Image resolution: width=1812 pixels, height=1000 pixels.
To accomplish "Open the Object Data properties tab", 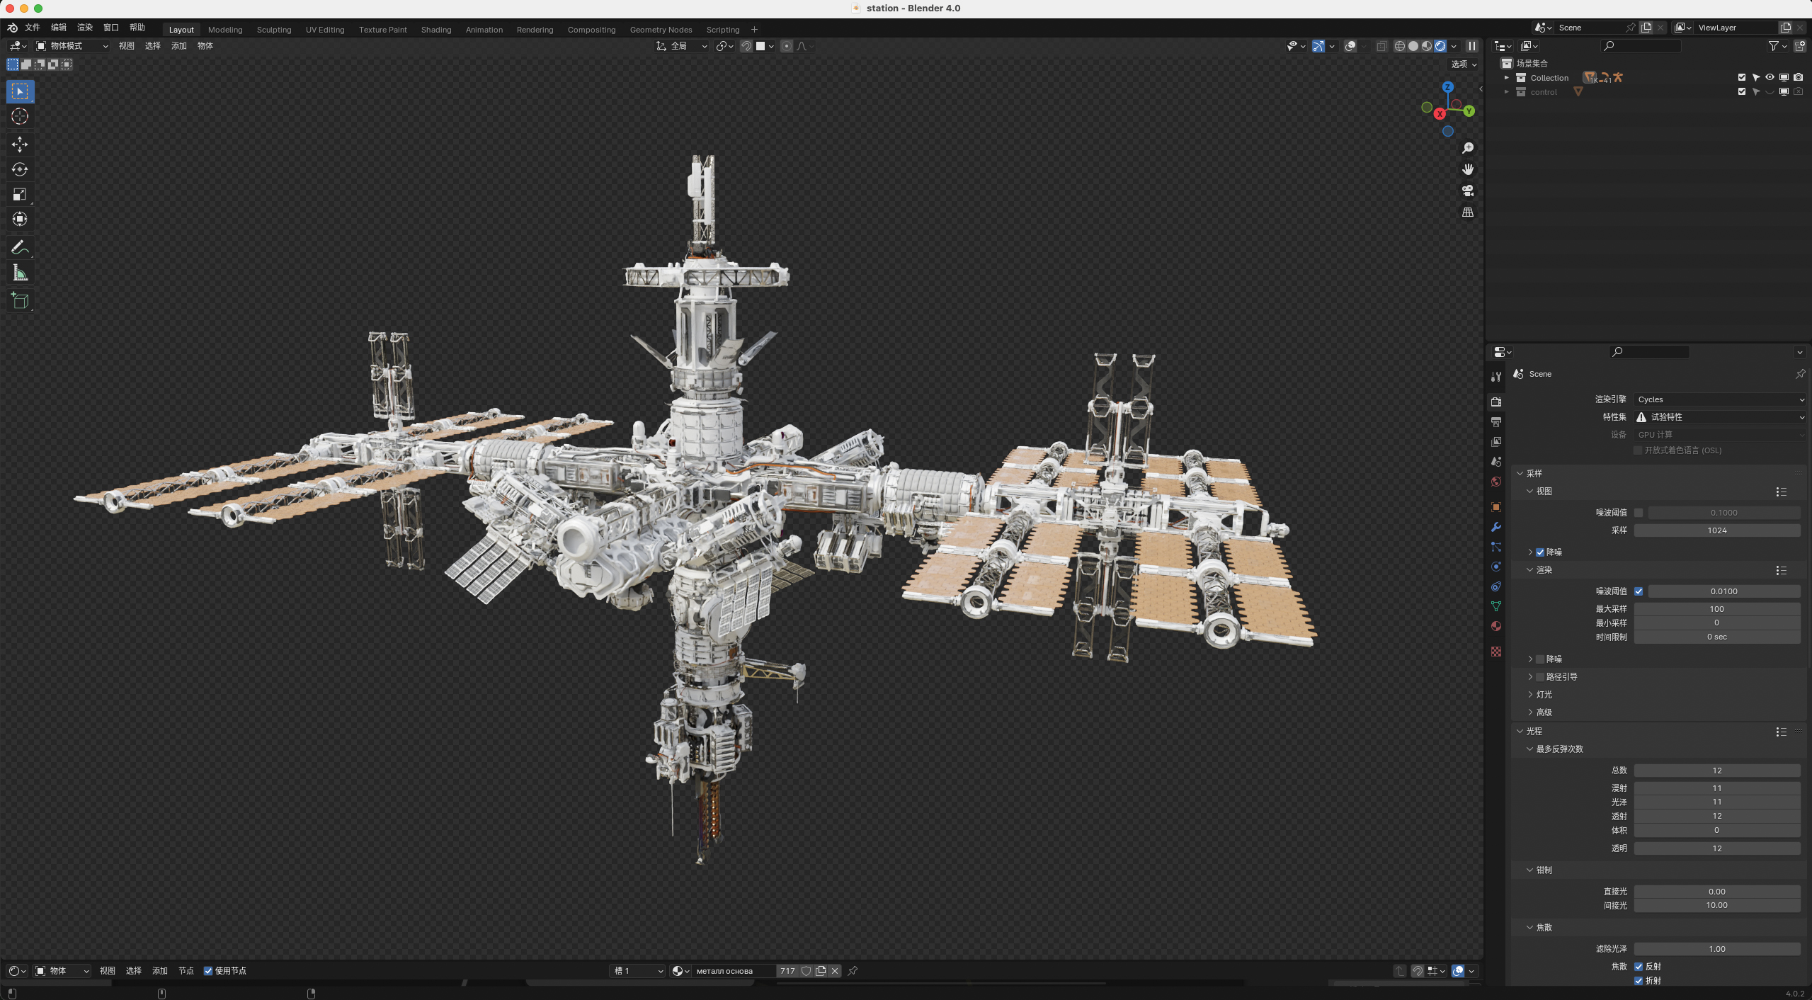I will pos(1496,606).
